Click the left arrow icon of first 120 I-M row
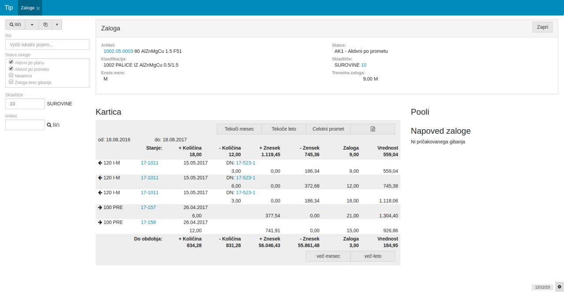564x292 pixels. pyautogui.click(x=100, y=163)
